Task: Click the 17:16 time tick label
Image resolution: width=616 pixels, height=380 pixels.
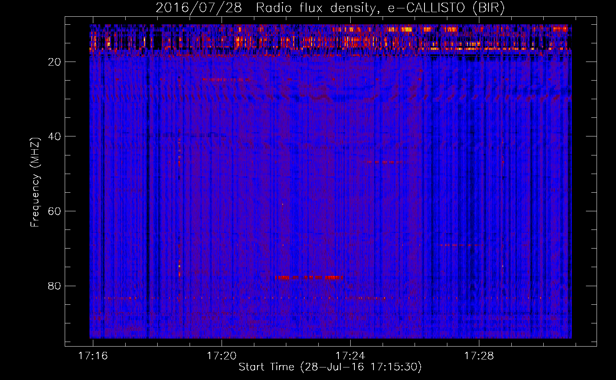Action: [93, 356]
